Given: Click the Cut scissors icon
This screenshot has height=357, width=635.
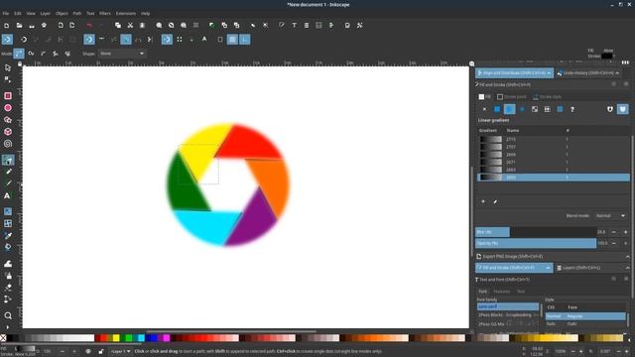Looking at the screenshot, I should tap(130, 26).
